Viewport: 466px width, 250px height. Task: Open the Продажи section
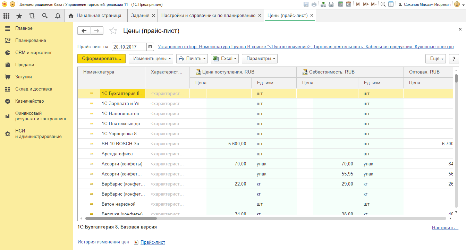point(36,65)
